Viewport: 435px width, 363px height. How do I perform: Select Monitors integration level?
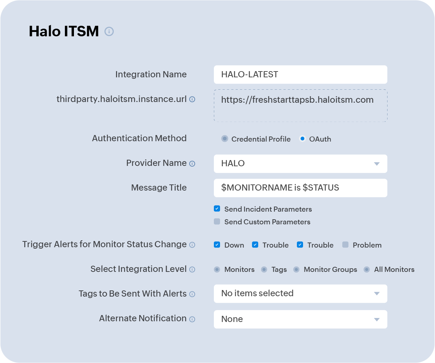pyautogui.click(x=217, y=269)
